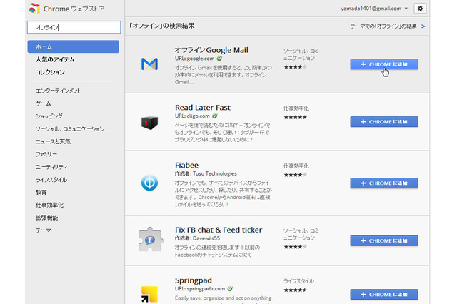457x304 pixels.
Task: Click the verified checkmark next to diigo.com
Action: [215, 116]
